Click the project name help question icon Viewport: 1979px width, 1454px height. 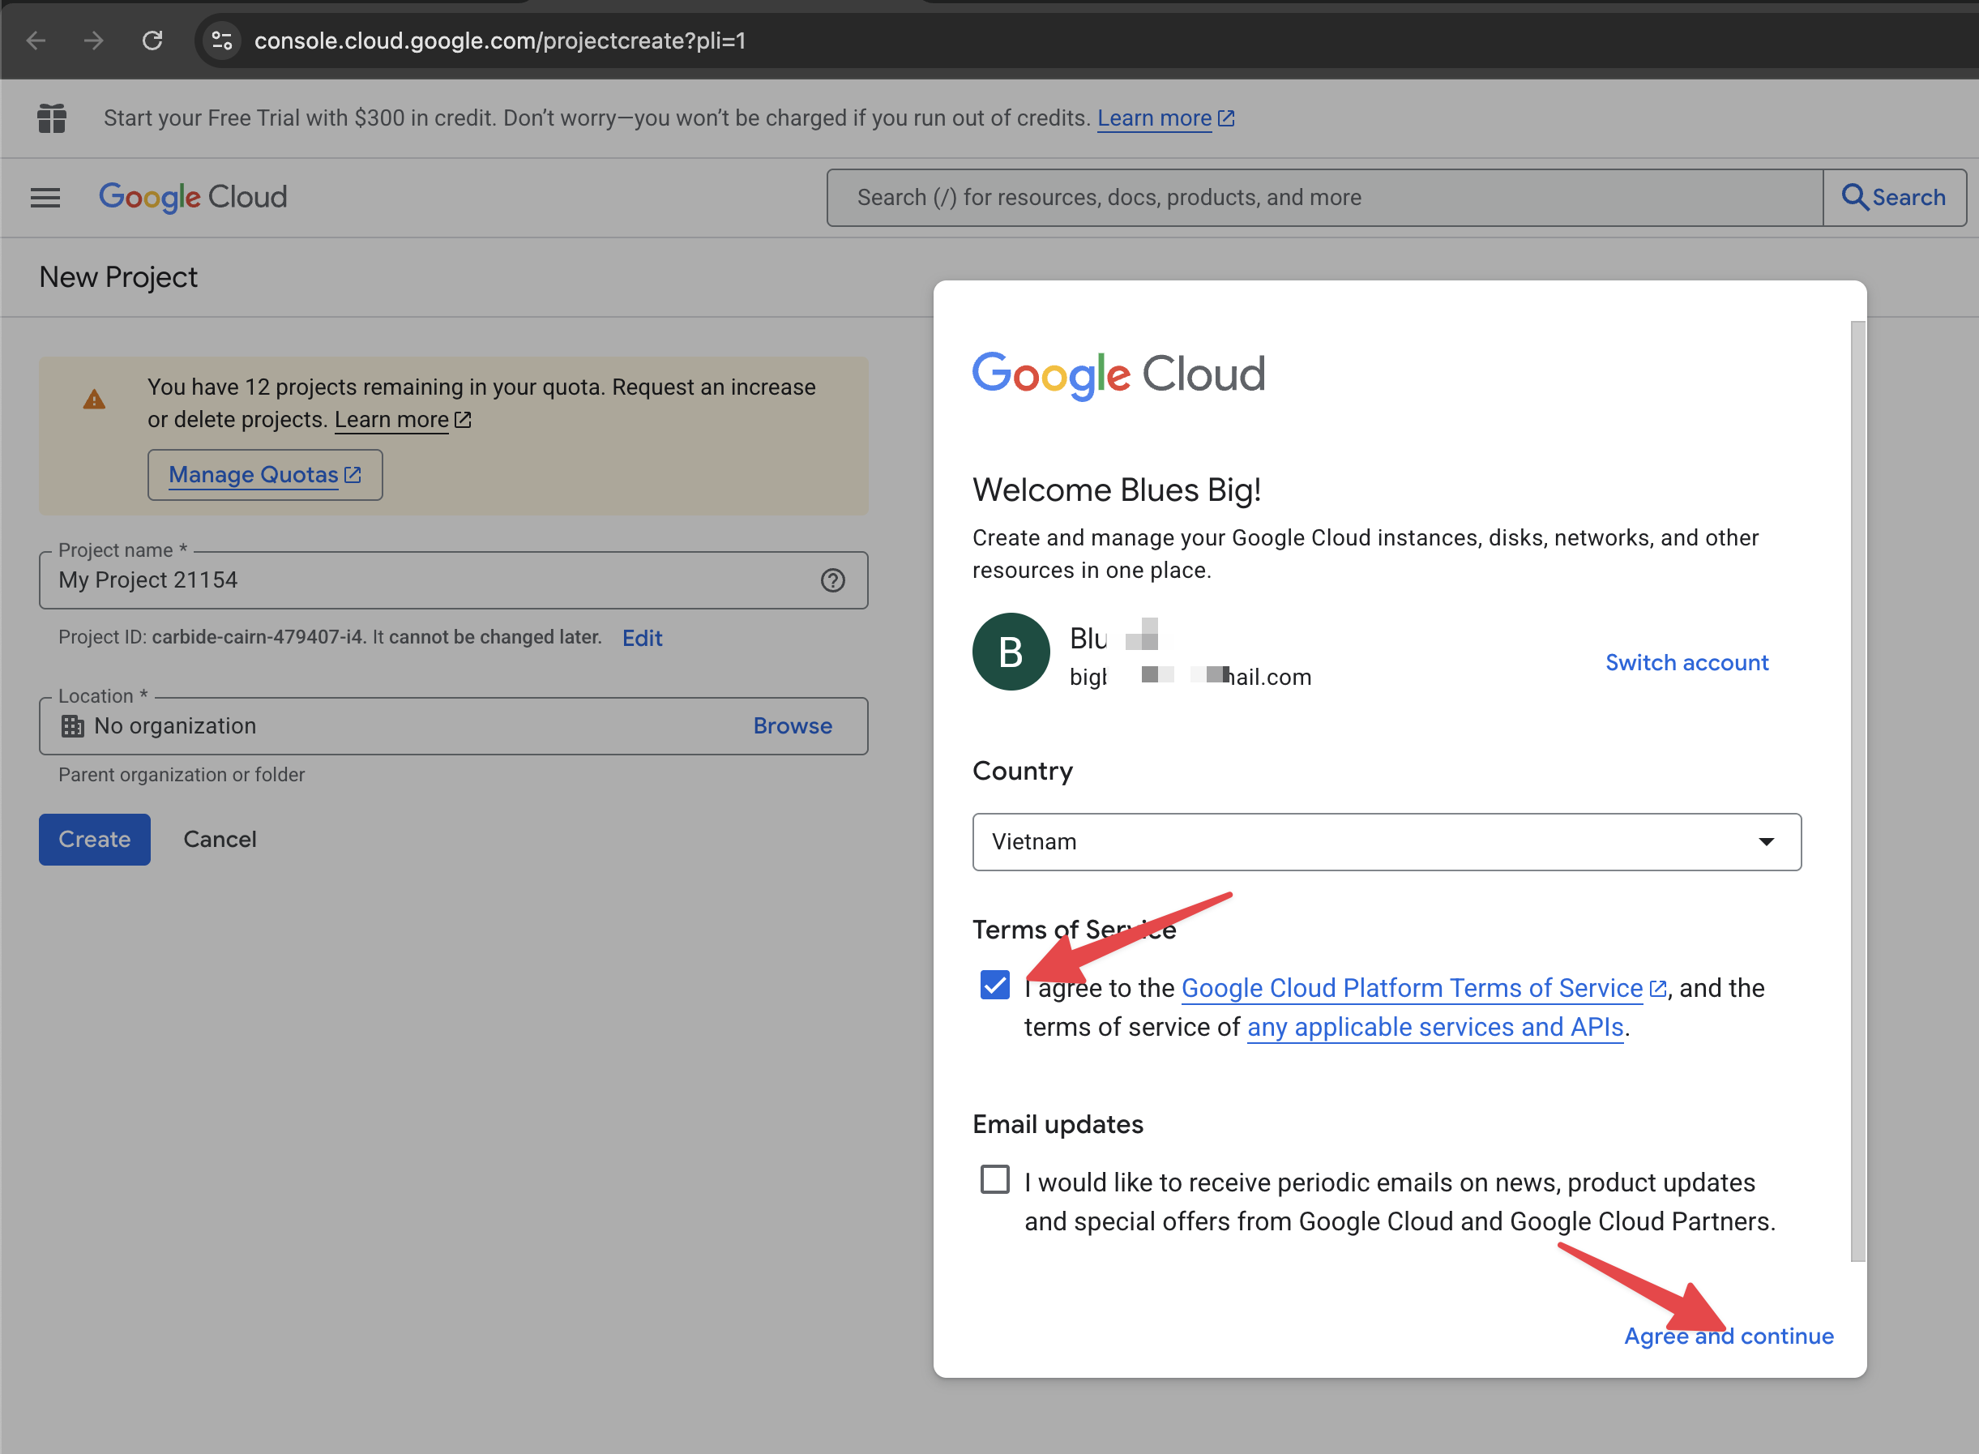[832, 580]
